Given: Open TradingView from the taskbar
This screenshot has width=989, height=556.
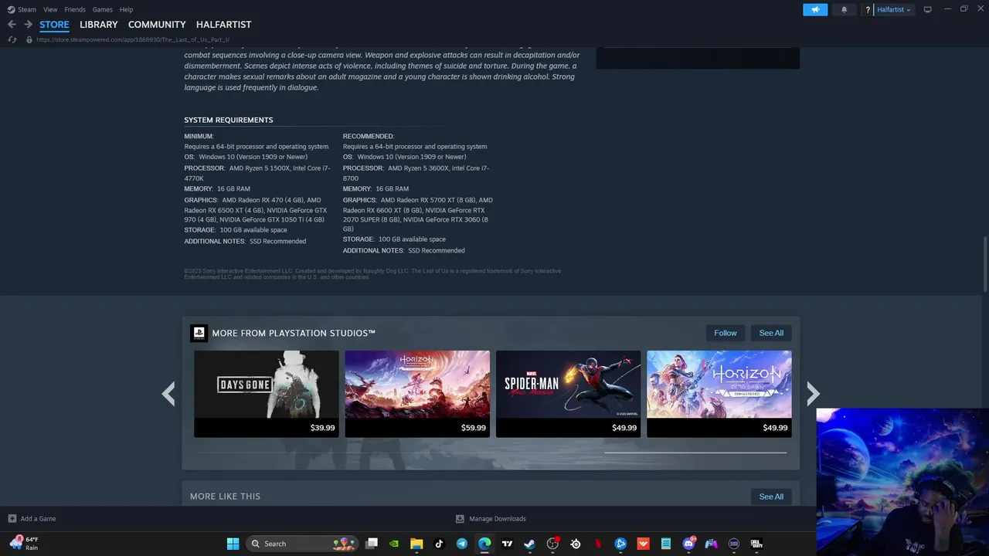Looking at the screenshot, I should 507,544.
